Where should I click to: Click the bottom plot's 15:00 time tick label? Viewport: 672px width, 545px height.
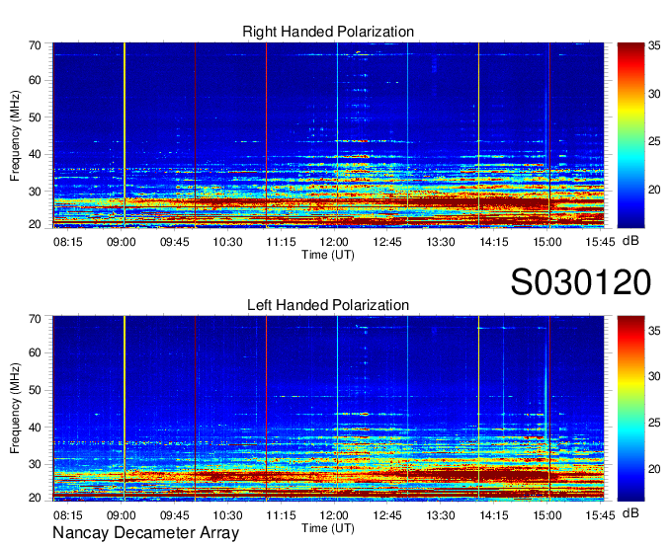(x=547, y=515)
